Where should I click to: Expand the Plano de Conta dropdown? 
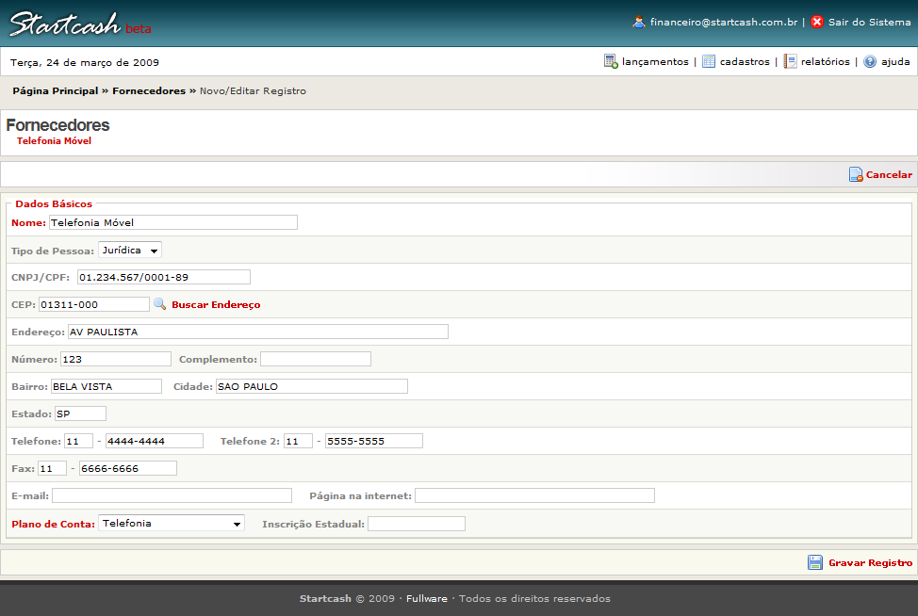pos(171,524)
